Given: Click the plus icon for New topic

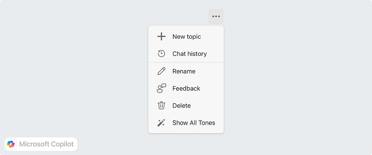Looking at the screenshot, I should coord(161,36).
